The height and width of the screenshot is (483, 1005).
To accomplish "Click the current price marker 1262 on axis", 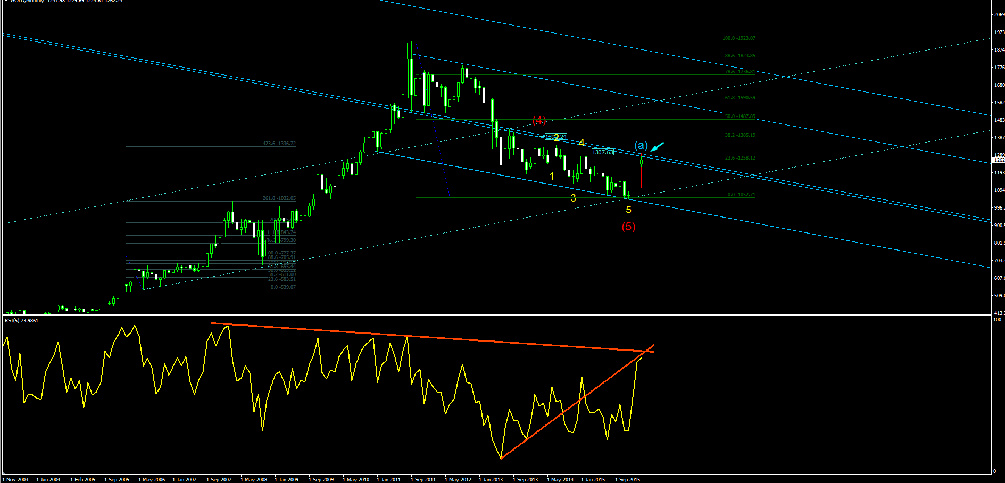I will tap(999, 160).
